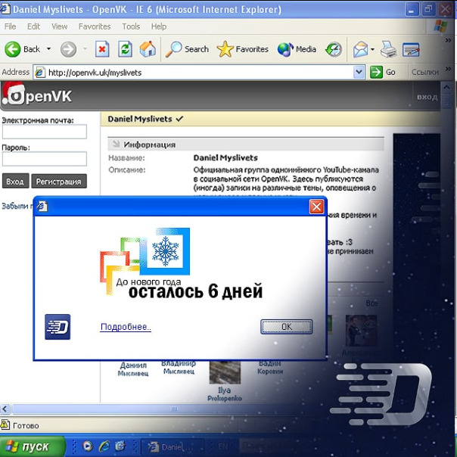This screenshot has width=457, height=457.
Task: Click the Stop loading icon
Action: pos(102,49)
